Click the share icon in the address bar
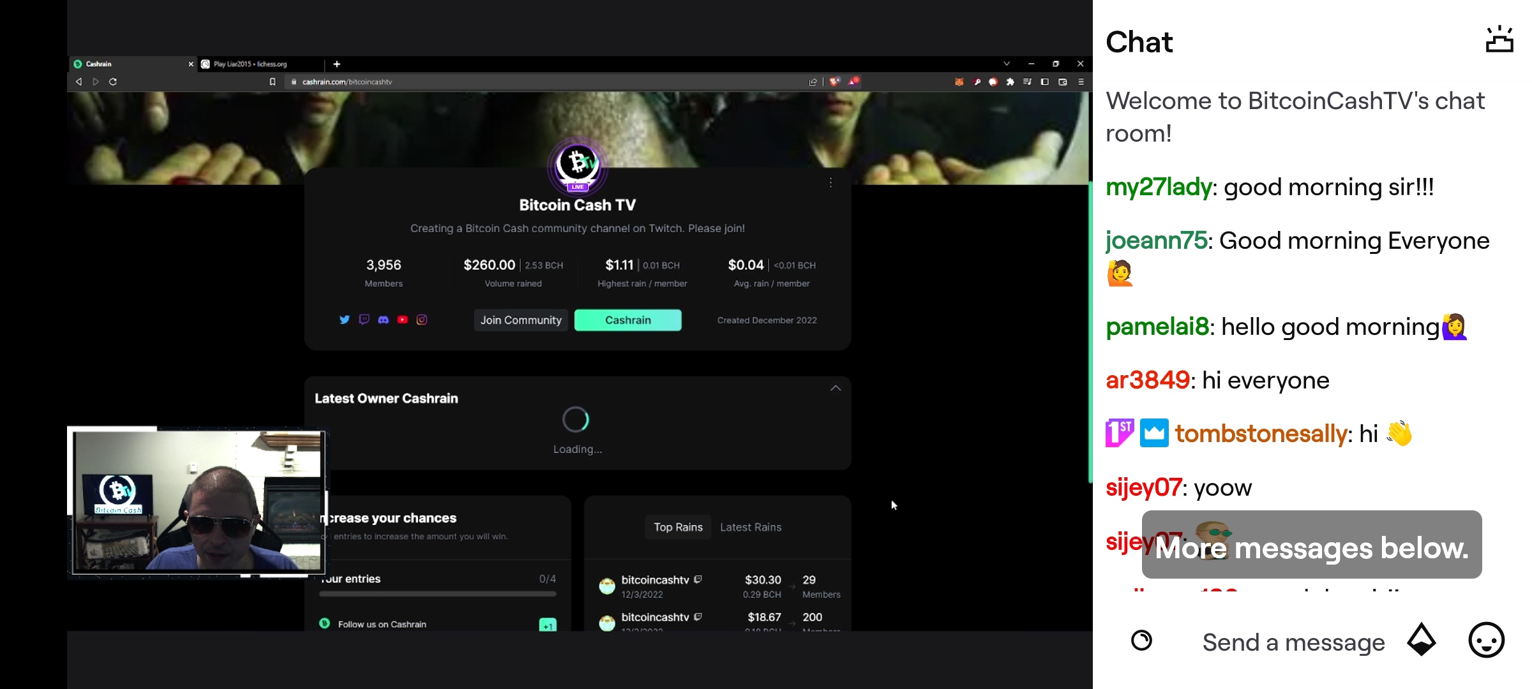Image resolution: width=1532 pixels, height=689 pixels. coord(813,82)
